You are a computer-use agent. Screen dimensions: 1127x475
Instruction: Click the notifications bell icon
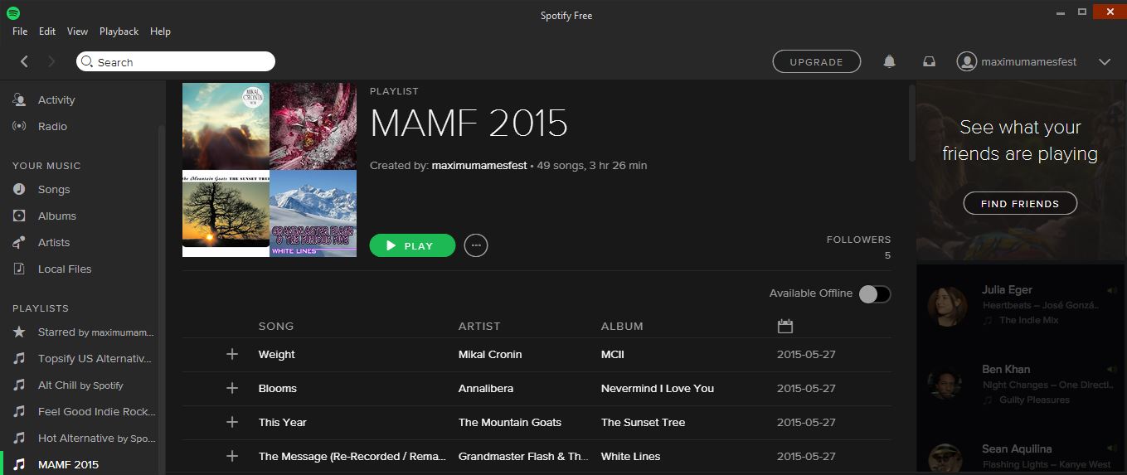889,62
